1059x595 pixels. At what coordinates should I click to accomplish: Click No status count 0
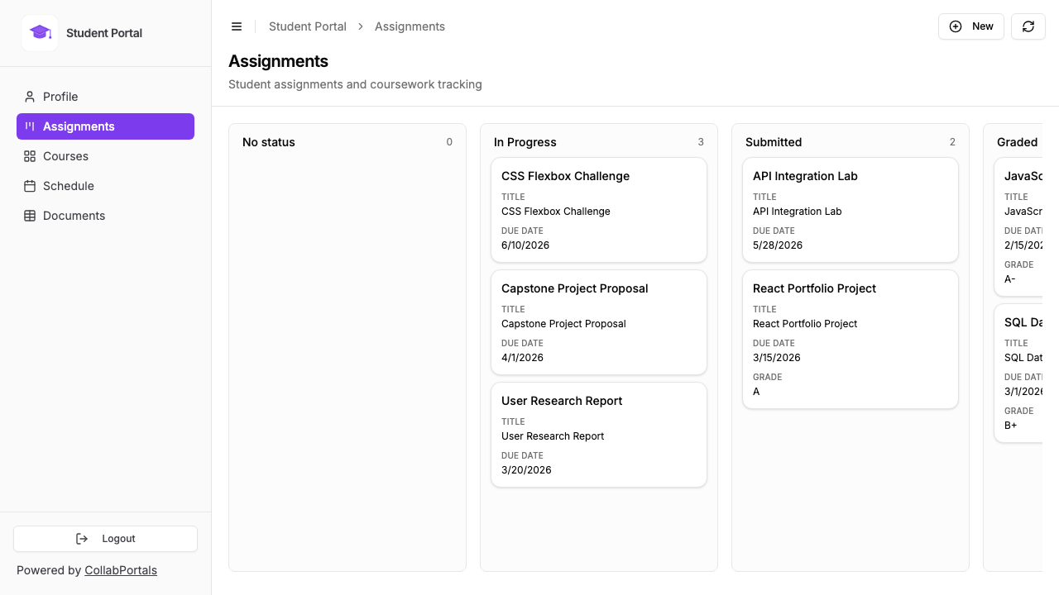coord(449,142)
